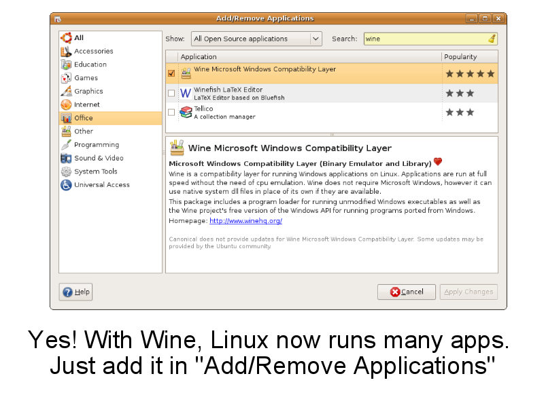
Task: Click large Wine icon in description pane
Action: [177, 148]
